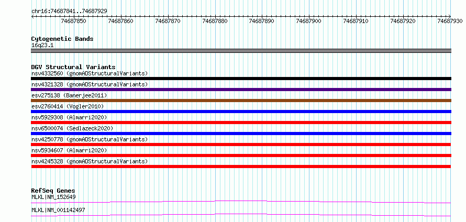Open variant label nsv4321328 (gnomADStructuralVariants)
Screen dimensions: 466x222
pyautogui.click(x=90, y=84)
